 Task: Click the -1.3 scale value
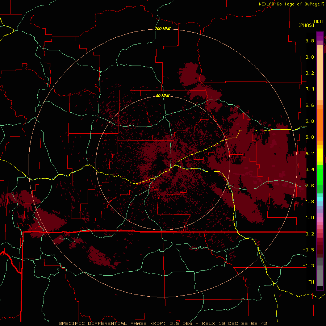[308, 266]
